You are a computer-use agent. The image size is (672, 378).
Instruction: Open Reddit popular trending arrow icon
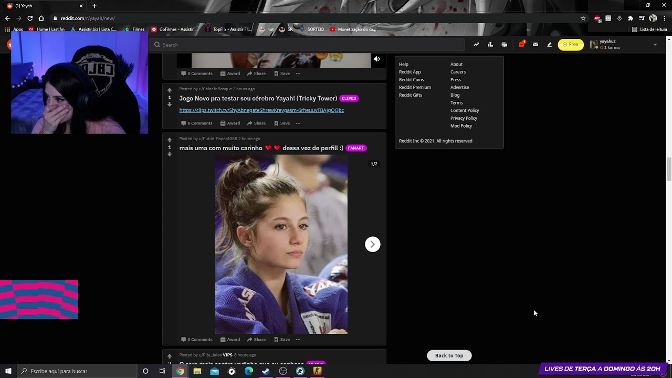pyautogui.click(x=476, y=45)
